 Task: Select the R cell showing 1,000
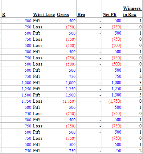[x=17, y=83]
